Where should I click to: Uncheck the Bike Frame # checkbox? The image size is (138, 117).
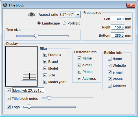(45, 55)
